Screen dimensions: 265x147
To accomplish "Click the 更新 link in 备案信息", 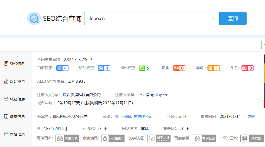I will click(251, 116).
